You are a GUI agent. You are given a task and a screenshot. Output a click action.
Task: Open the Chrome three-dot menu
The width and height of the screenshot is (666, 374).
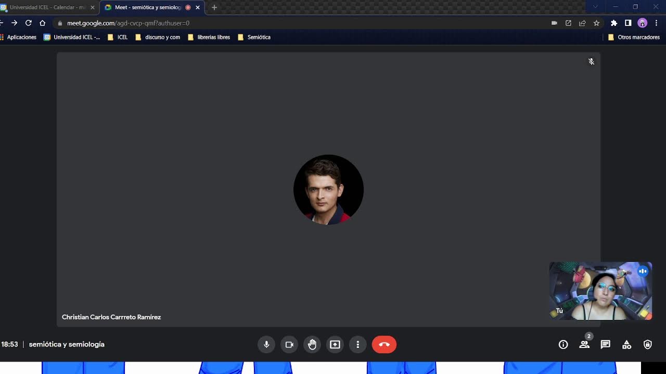coord(657,23)
